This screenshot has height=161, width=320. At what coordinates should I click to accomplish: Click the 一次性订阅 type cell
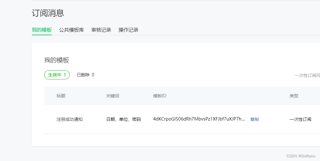coord(301,119)
